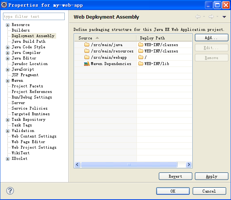Open the Web Page Editor page
This screenshot has width=231, height=200.
(28, 142)
